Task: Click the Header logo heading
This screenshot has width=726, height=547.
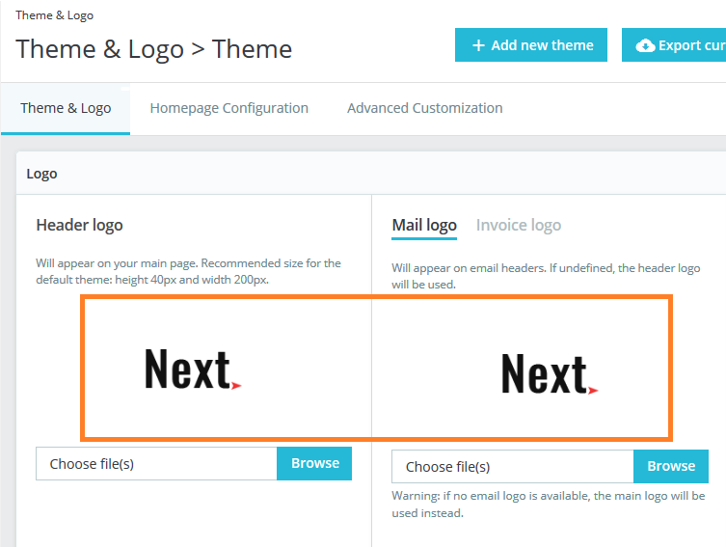Action: pos(80,225)
